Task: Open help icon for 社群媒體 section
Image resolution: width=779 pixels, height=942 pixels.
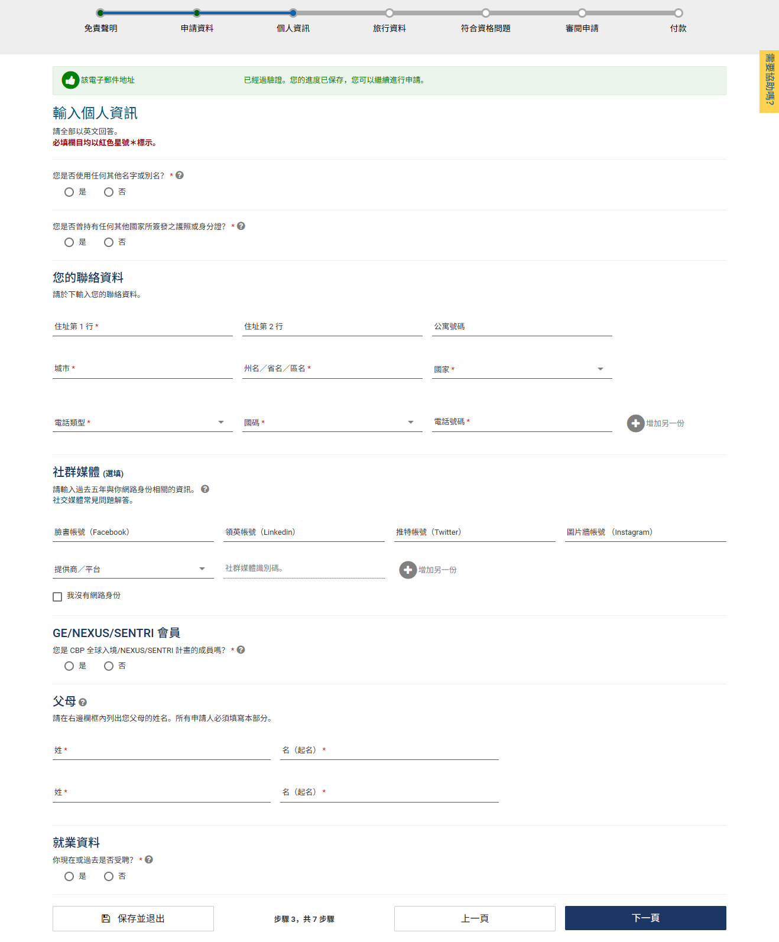Action: 205,489
